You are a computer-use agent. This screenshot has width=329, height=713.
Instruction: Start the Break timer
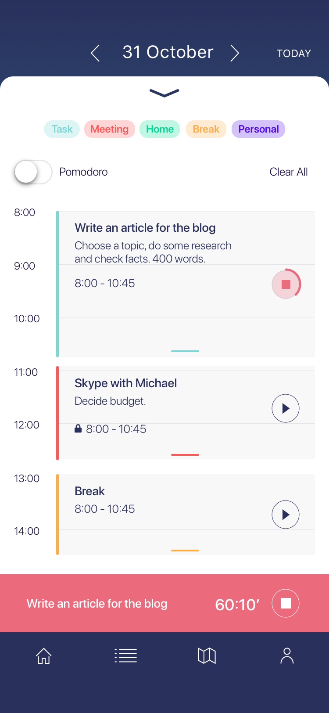click(x=286, y=515)
